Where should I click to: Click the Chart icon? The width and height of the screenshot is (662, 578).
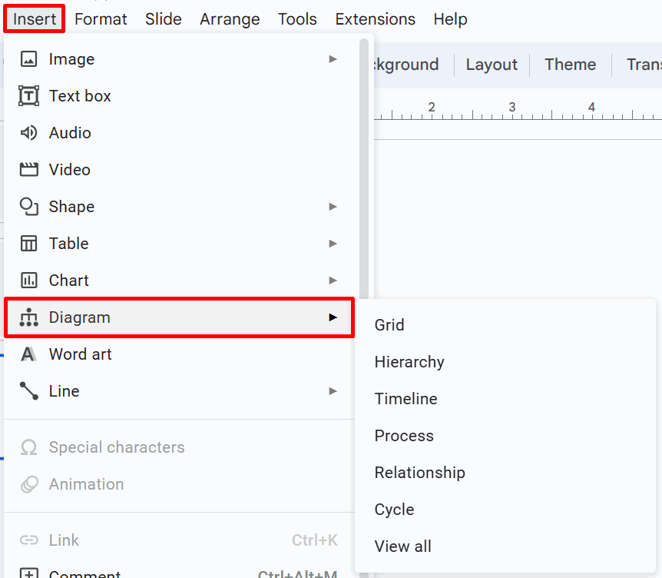[x=28, y=280]
